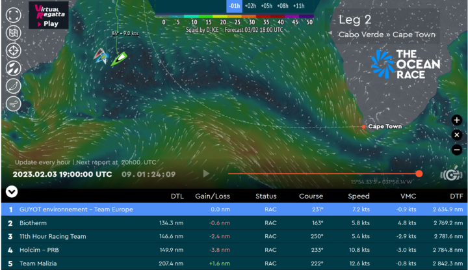Click the Cape Town destination marker

point(363,127)
